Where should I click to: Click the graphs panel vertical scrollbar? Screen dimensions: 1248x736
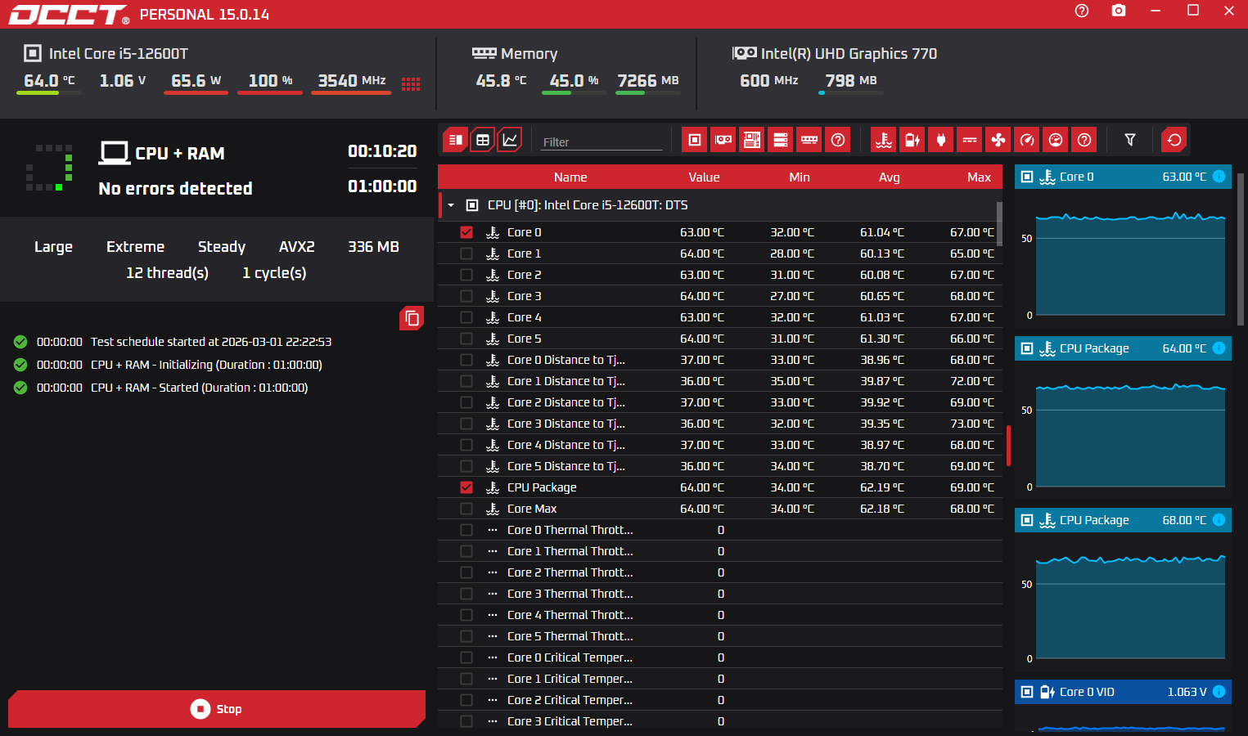1241,249
